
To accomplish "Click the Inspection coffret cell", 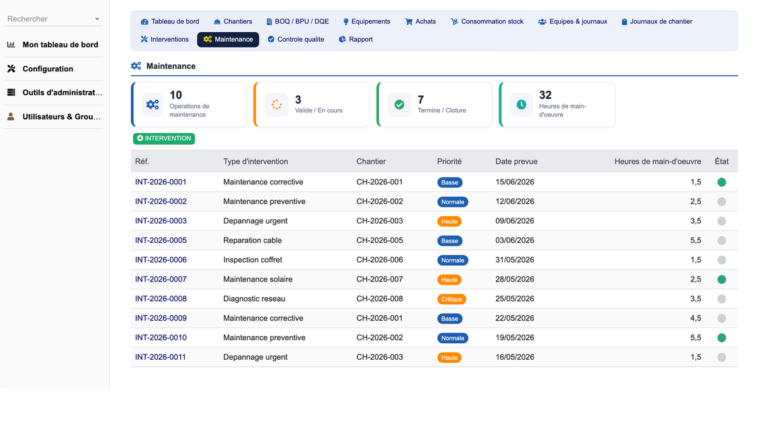I will tap(253, 260).
